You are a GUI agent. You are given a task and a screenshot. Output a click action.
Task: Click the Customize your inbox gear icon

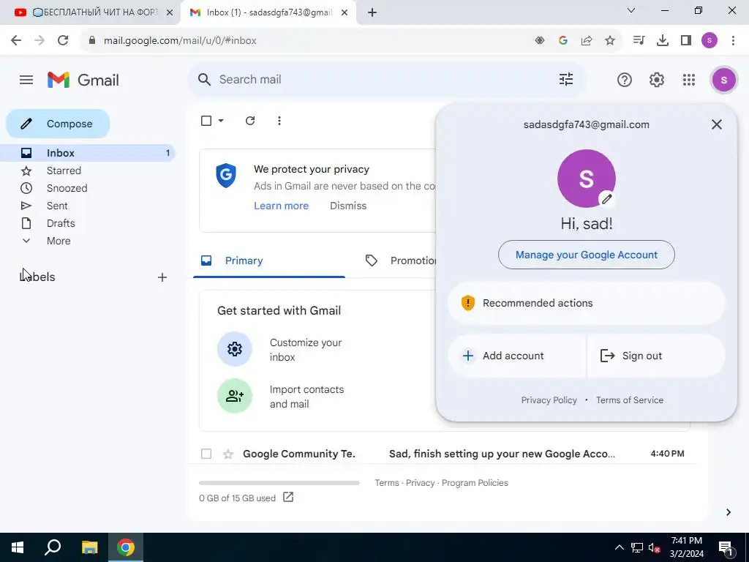[x=235, y=349]
